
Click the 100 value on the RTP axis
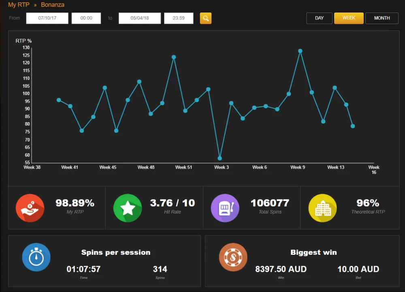coord(26,93)
